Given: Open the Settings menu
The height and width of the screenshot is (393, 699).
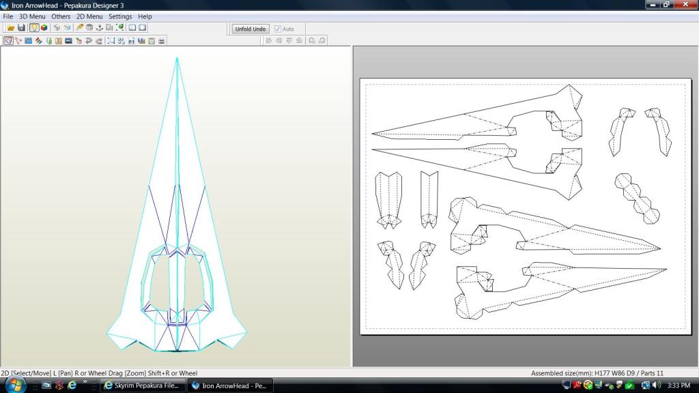Looking at the screenshot, I should [120, 16].
